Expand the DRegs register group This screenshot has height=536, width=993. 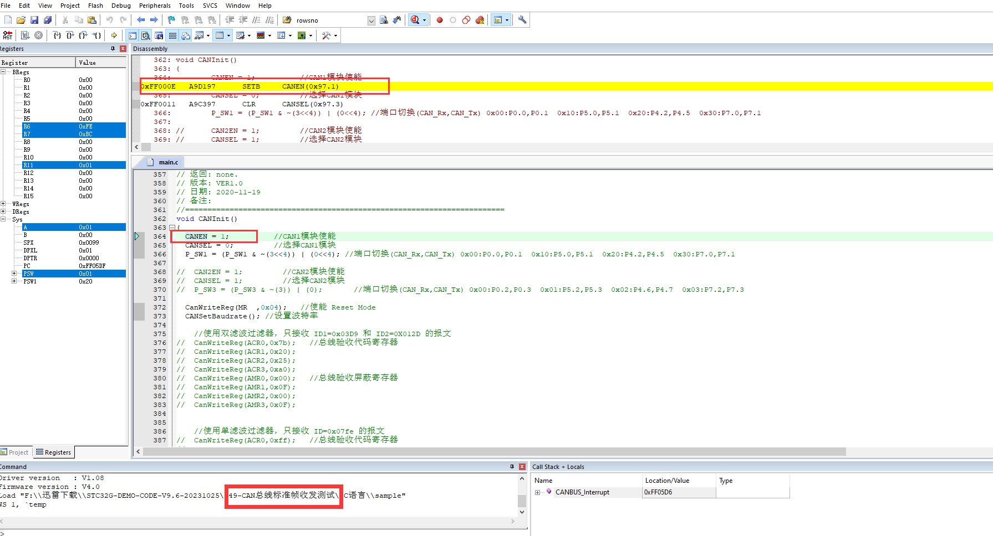3,212
